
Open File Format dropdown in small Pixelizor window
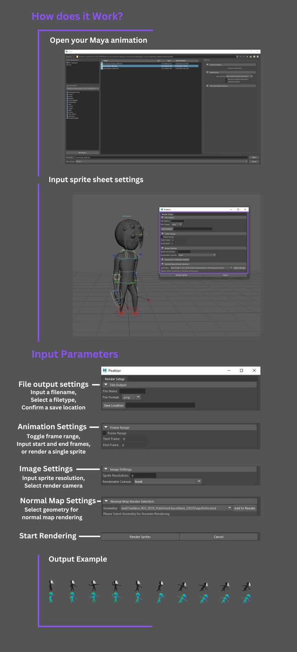[x=177, y=224]
